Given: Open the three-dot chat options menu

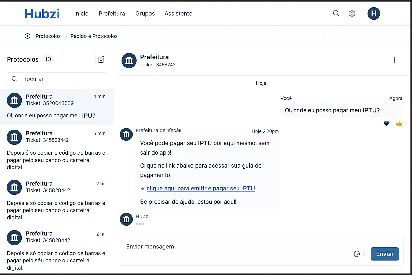Looking at the screenshot, I should (394, 60).
